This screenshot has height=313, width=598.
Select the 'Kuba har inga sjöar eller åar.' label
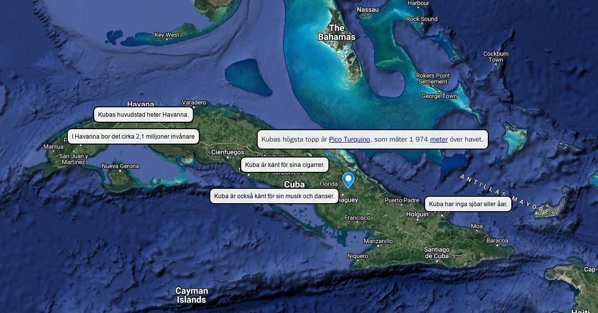pos(468,204)
